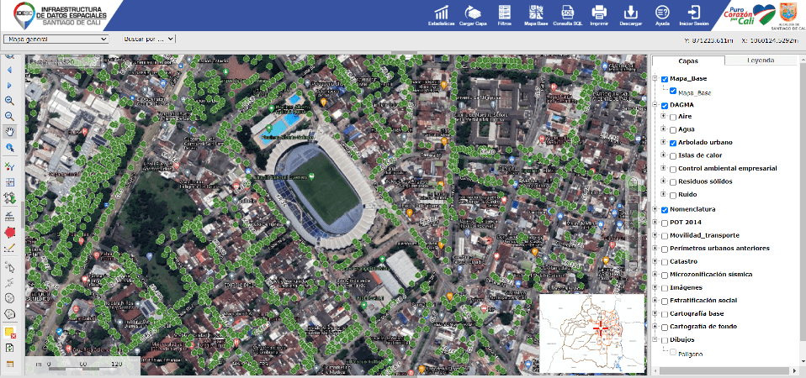This screenshot has width=806, height=378.
Task: Expand the Catastro layer group
Action: (x=655, y=261)
